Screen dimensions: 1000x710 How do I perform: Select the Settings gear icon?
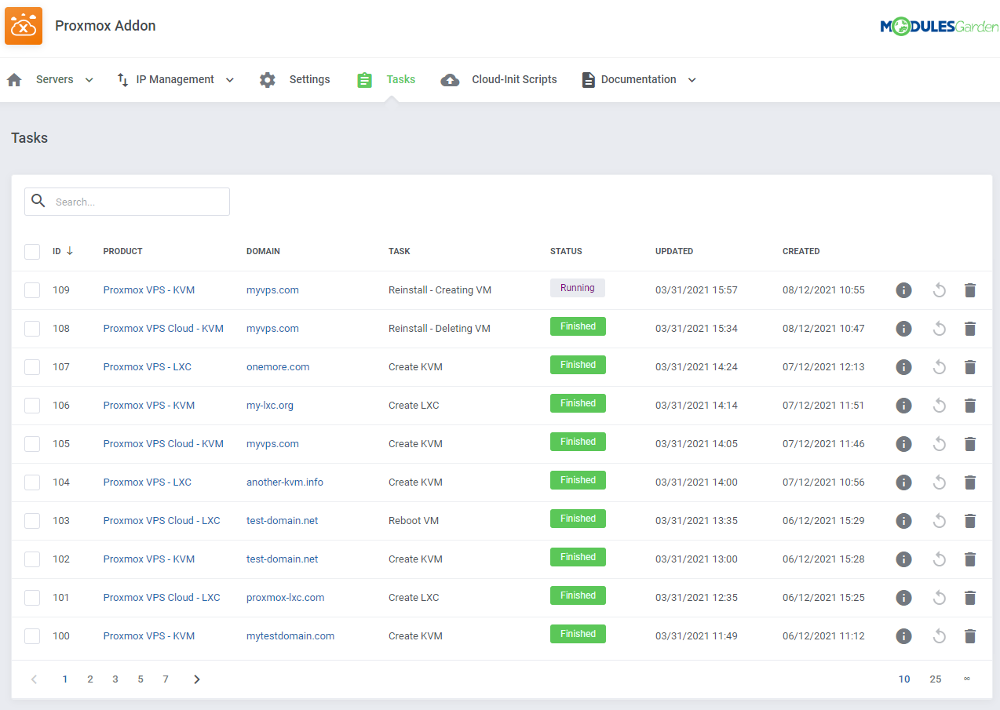[x=267, y=78]
